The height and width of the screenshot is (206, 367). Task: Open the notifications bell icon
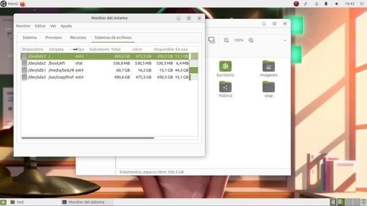click(x=317, y=4)
